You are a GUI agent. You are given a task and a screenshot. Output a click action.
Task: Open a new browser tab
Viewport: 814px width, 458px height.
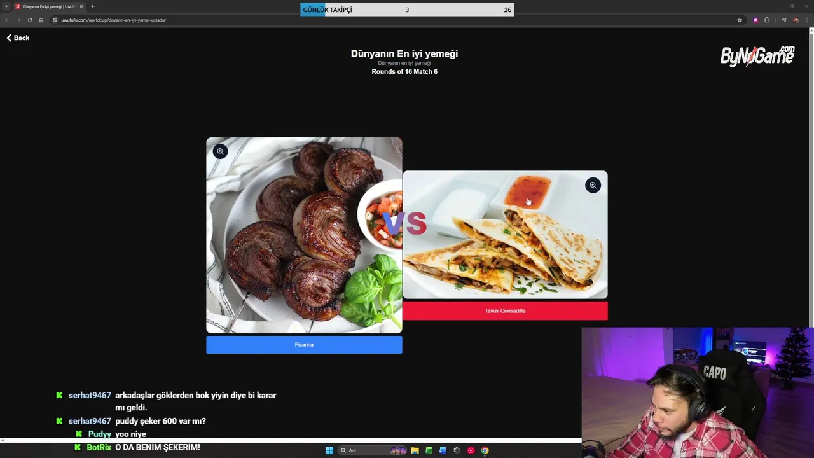coord(93,6)
